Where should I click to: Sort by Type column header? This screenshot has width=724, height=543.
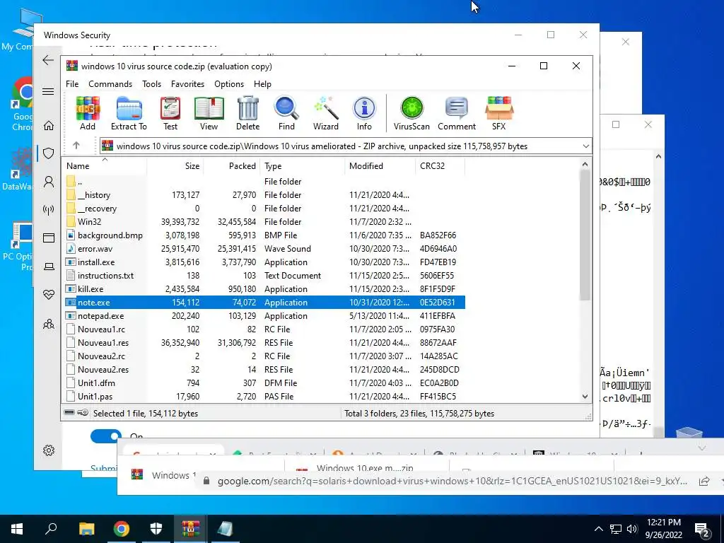tap(303, 165)
